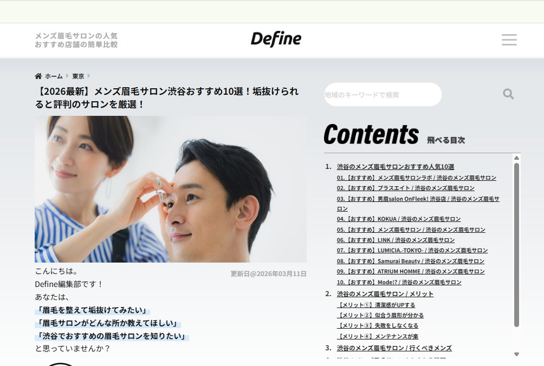This screenshot has height=366, width=544.
Task: Select 07 LUMICIA.-TOKYO- contents link
Action: (x=412, y=250)
